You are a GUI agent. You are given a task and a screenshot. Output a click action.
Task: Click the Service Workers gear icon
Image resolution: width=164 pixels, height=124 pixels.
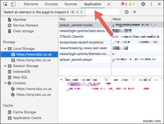point(10,25)
